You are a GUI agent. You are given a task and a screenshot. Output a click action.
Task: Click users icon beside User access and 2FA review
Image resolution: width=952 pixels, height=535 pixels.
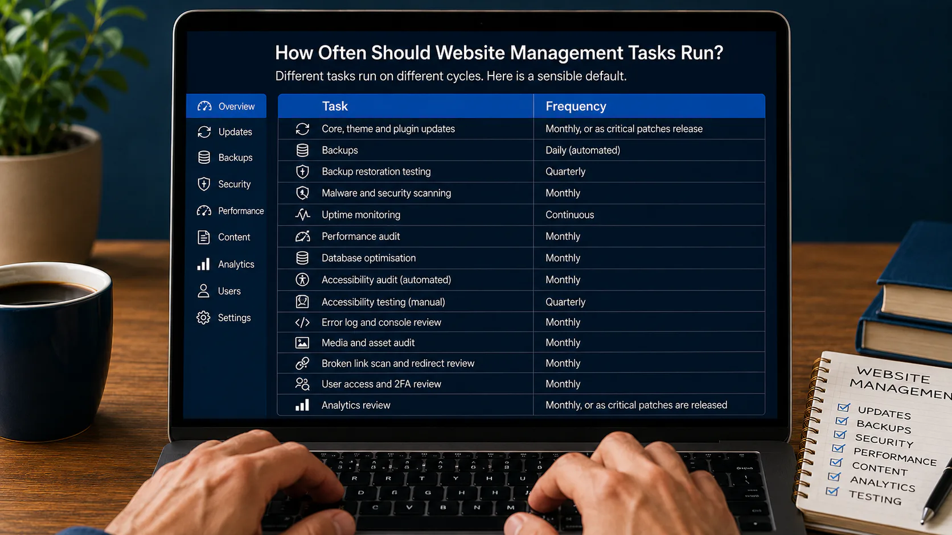coord(302,384)
